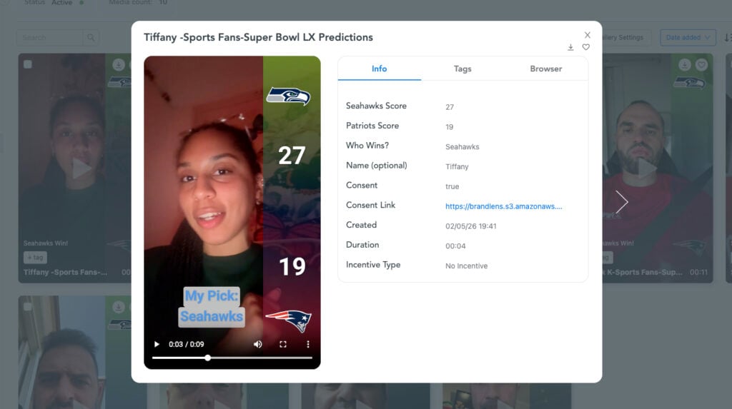
Task: Open the brandlens Consent Link URL
Action: (x=503, y=206)
